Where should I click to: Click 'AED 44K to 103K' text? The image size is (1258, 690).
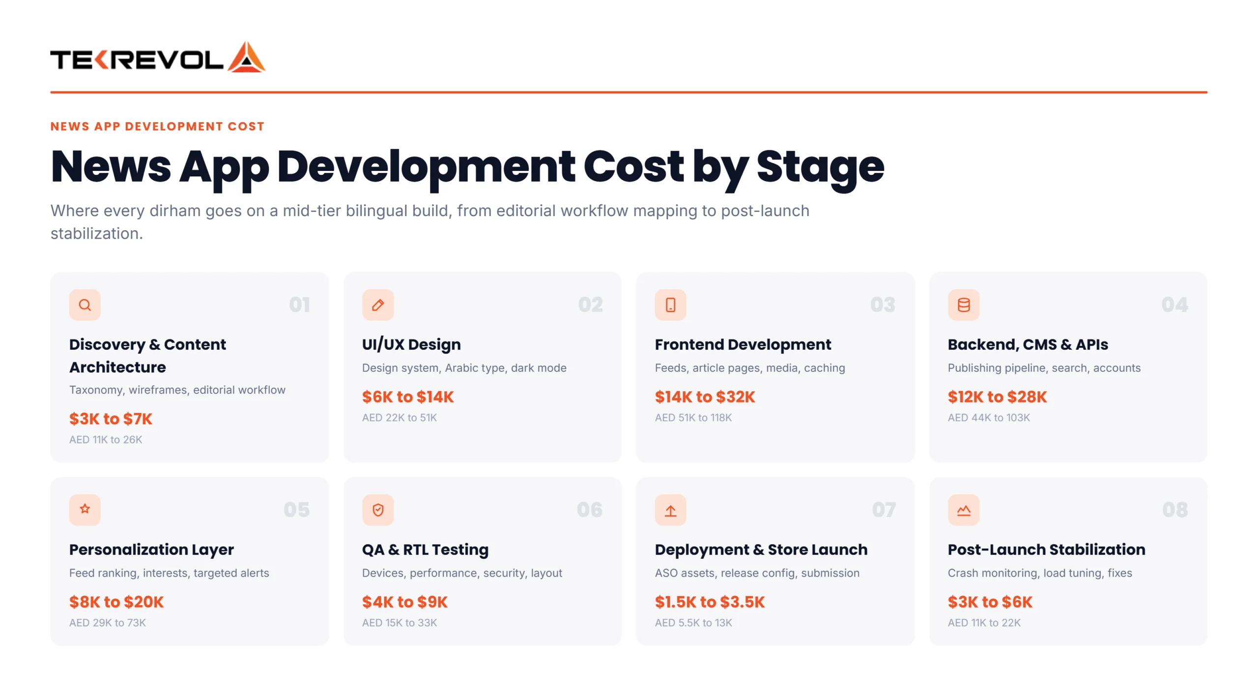pyautogui.click(x=988, y=417)
